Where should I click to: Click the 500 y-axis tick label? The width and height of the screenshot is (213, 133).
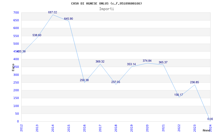tap(16, 44)
